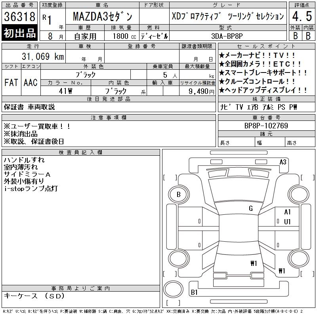This screenshot has height=317, width=317.
Task: Click W1 mark on the trunk lid
Action: [x=254, y=263]
